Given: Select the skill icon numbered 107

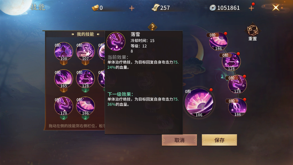Looking at the screenshot, I should tap(85, 52).
